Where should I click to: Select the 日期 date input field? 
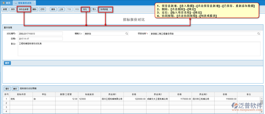coord(40,39)
